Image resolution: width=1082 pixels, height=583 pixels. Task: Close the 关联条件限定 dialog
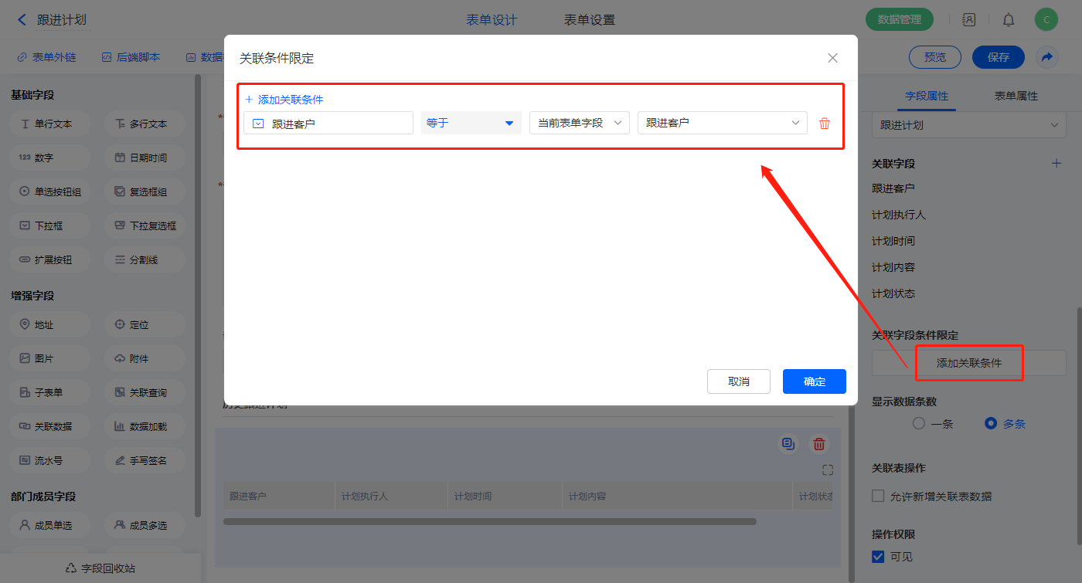(x=832, y=58)
